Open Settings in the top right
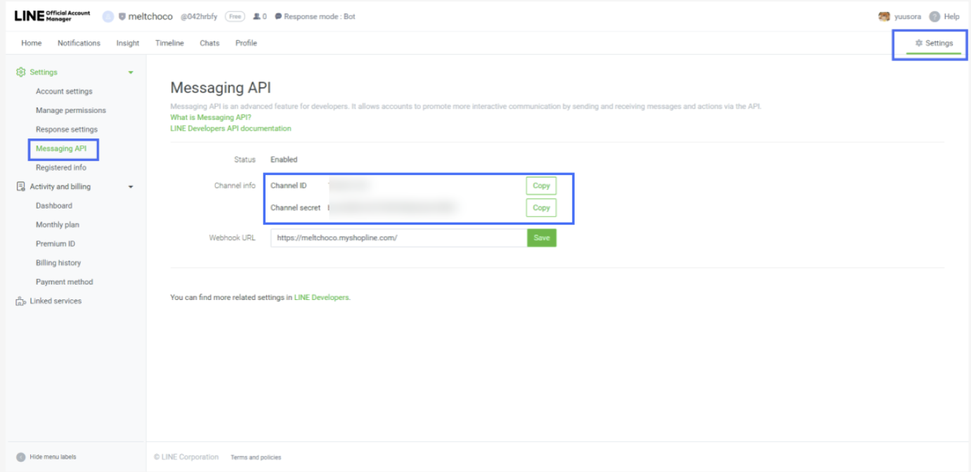Screen dimensions: 971x472 [x=934, y=43]
